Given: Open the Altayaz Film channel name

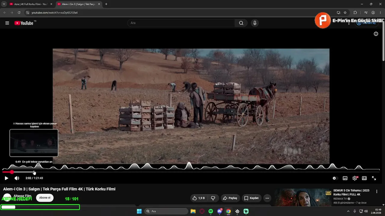Looking at the screenshot, I should coord(22,196).
